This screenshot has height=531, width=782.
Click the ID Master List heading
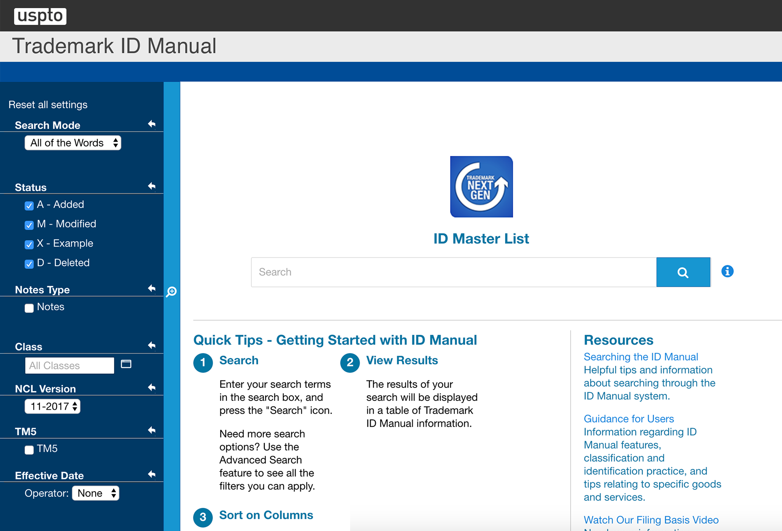pyautogui.click(x=481, y=238)
